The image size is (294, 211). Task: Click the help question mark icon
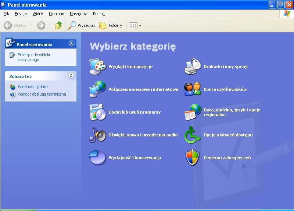click(x=12, y=94)
